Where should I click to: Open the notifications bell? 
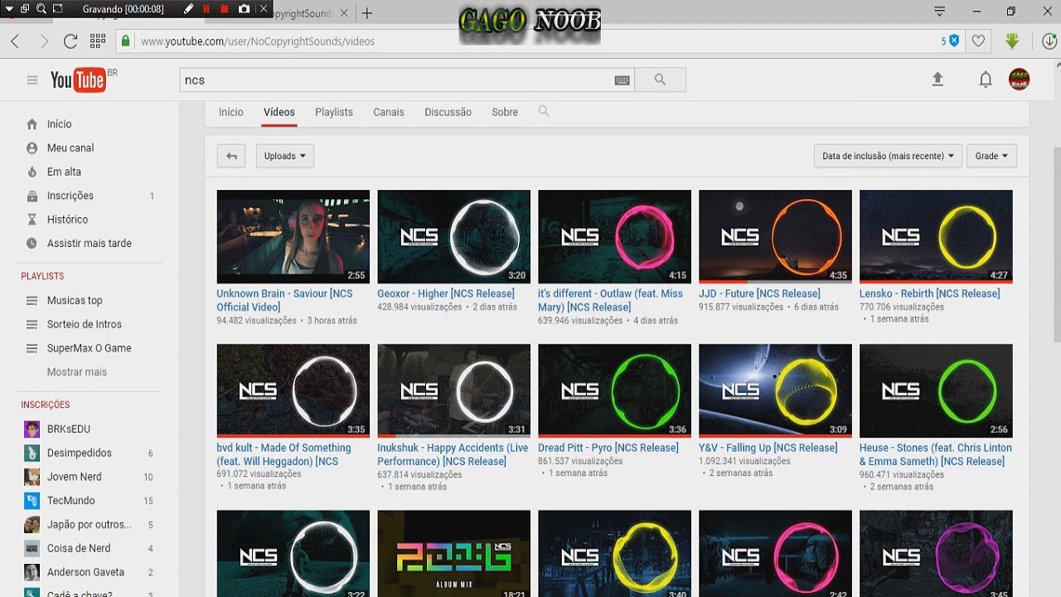coord(986,80)
